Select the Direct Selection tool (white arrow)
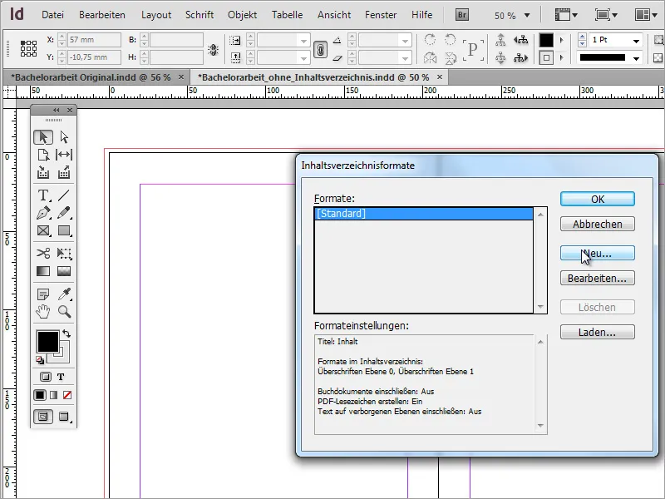 64,137
